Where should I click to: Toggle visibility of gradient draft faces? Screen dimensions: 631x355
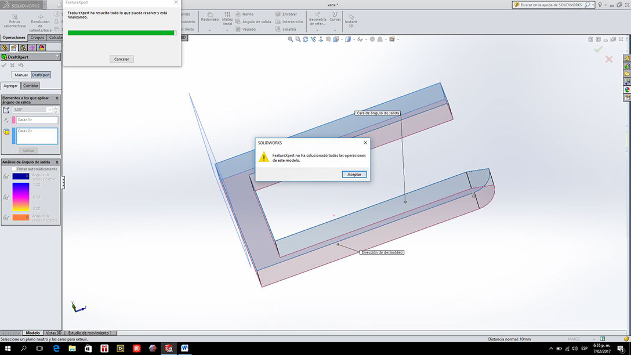click(6, 197)
